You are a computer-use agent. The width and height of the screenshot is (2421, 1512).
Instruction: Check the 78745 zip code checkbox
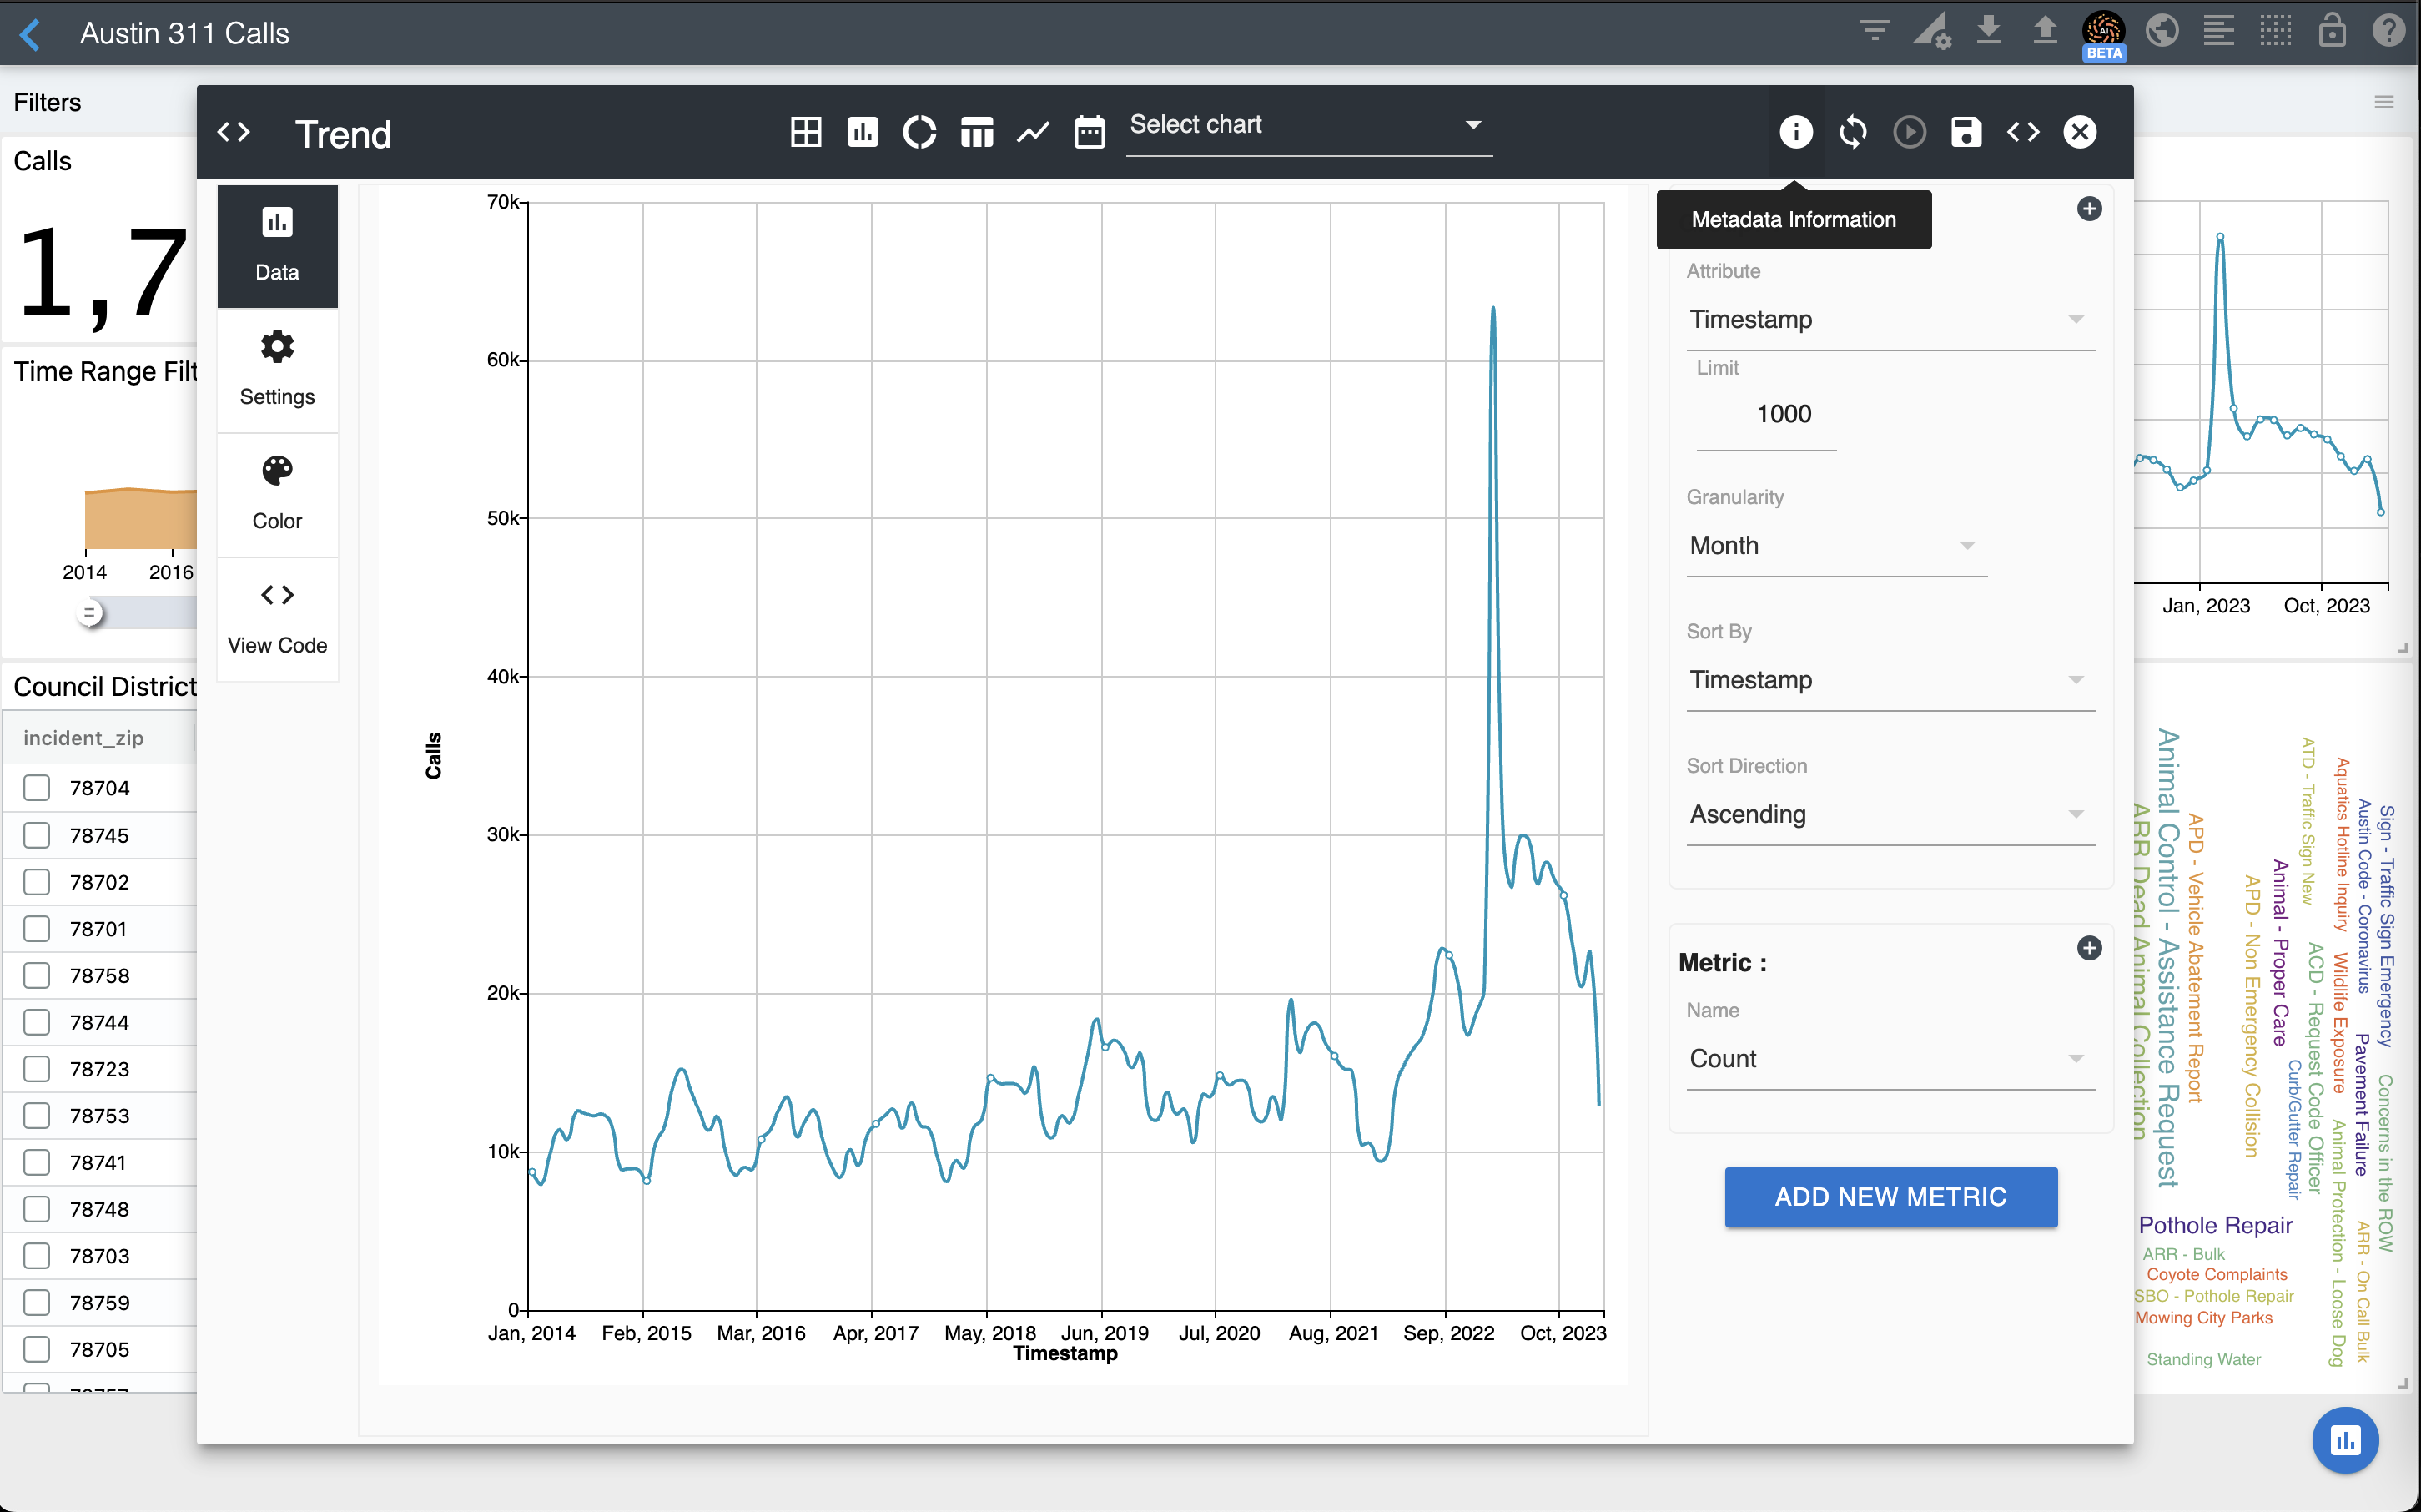pos(37,835)
